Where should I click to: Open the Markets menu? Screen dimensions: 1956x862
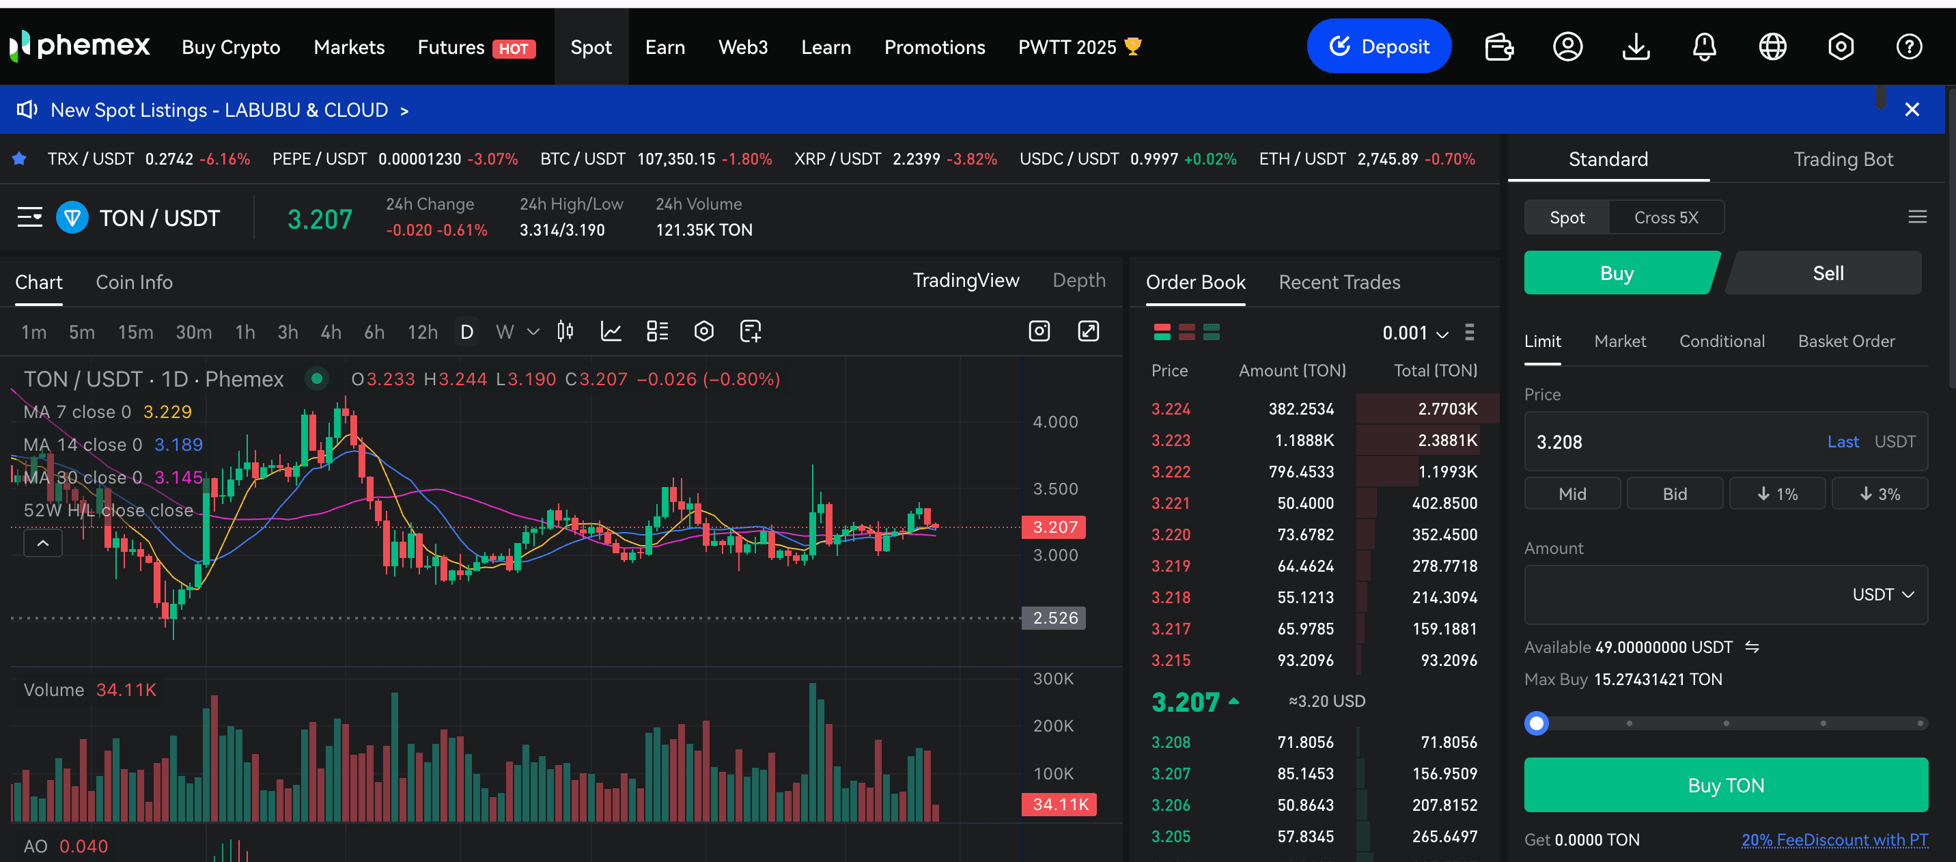click(349, 47)
